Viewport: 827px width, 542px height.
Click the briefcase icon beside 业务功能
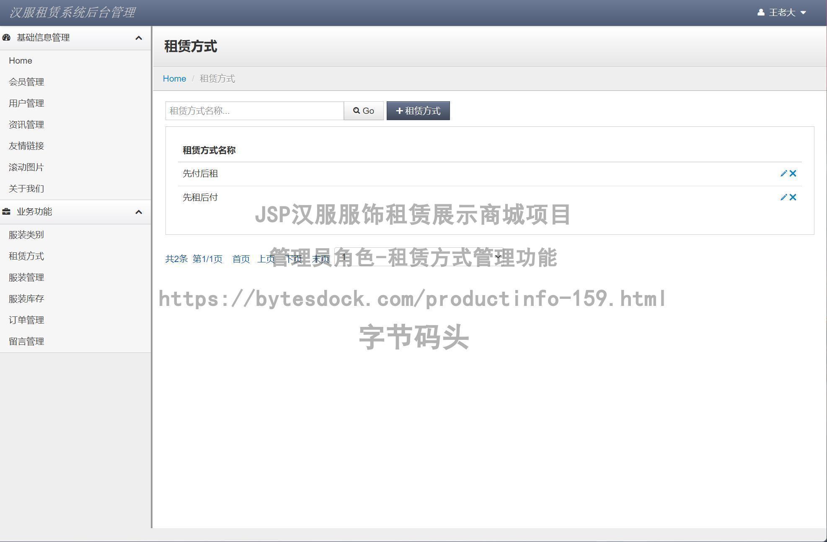[x=6, y=212]
